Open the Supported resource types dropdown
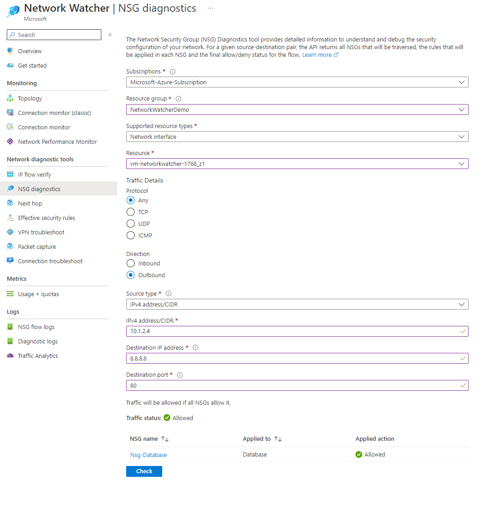This screenshot has height=507, width=501. point(297,137)
